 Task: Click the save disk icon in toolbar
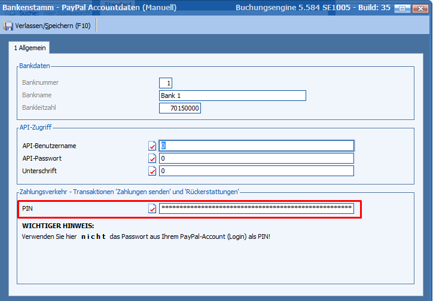point(8,26)
